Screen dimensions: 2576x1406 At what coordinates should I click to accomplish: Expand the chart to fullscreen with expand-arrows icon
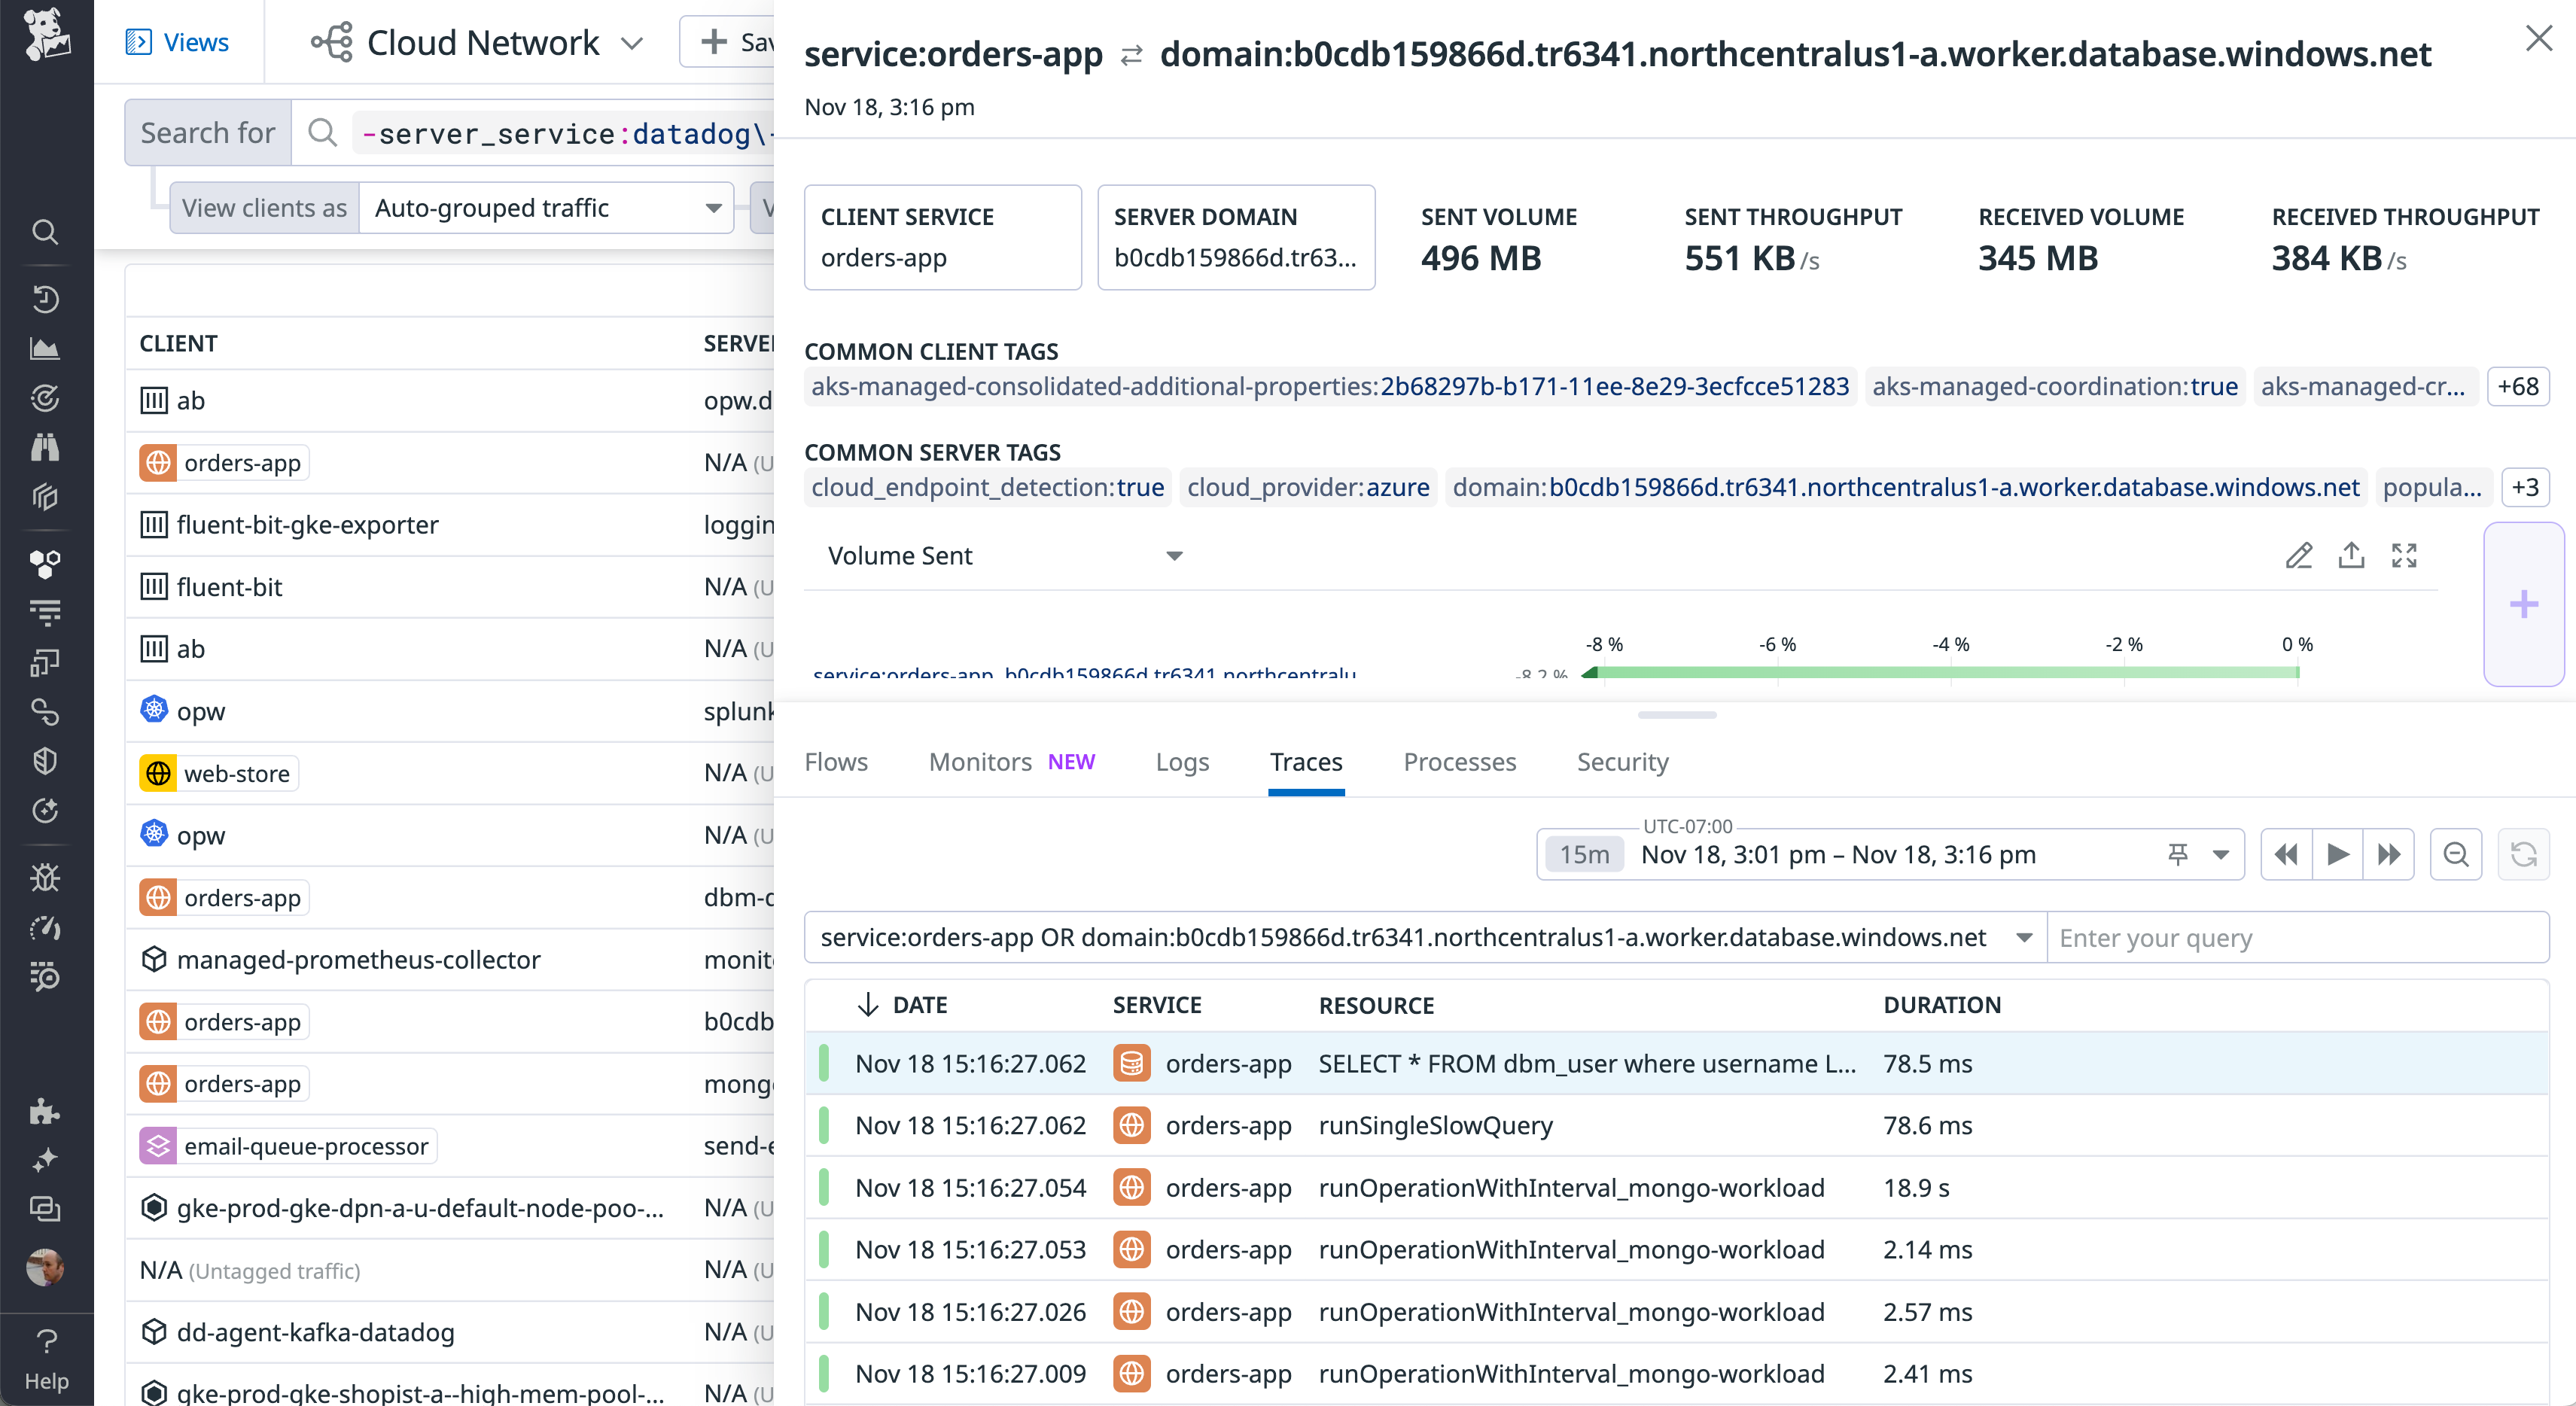2405,556
